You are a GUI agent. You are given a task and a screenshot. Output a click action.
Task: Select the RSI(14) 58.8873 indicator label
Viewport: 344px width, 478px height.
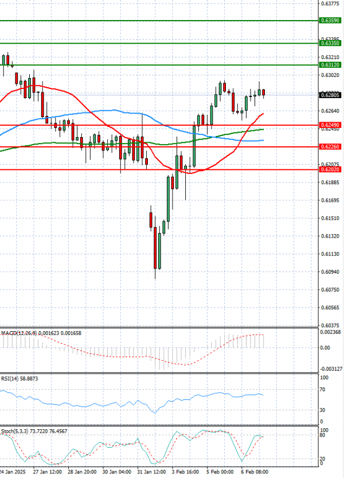tap(19, 379)
